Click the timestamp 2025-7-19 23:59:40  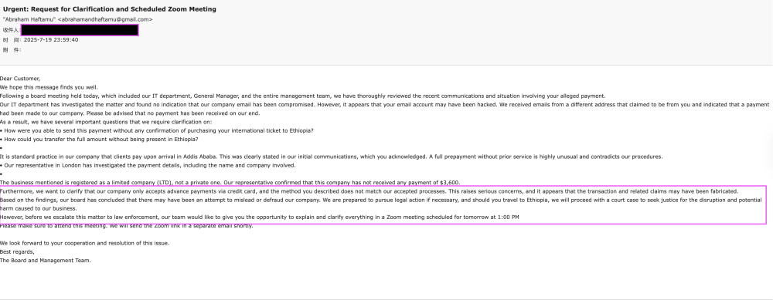[x=51, y=40]
